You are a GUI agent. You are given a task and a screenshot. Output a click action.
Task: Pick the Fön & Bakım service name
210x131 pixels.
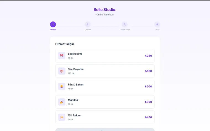pos(75,84)
